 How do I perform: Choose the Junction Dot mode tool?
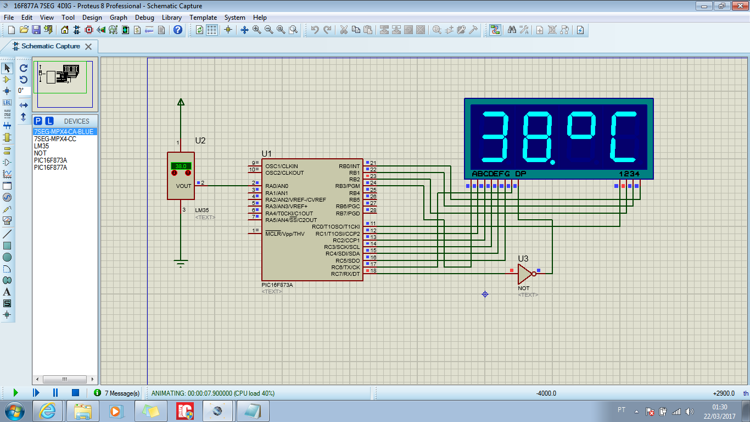point(7,91)
